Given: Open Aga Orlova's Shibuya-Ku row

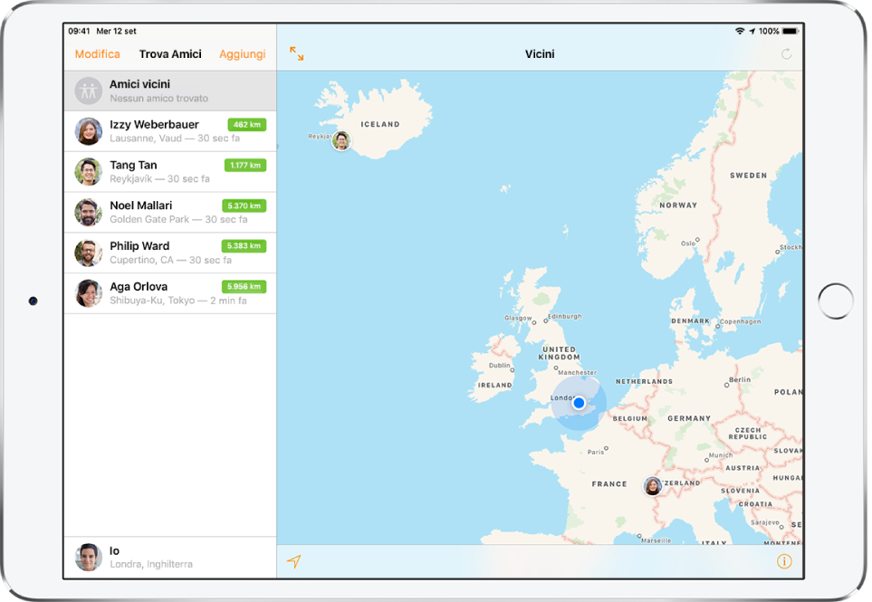Looking at the screenshot, I should click(170, 293).
